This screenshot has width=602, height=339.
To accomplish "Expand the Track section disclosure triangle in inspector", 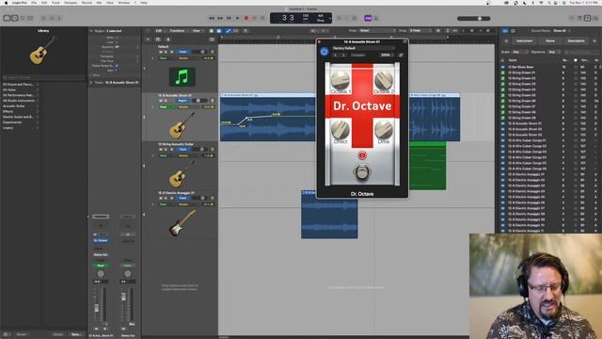I will [91, 82].
